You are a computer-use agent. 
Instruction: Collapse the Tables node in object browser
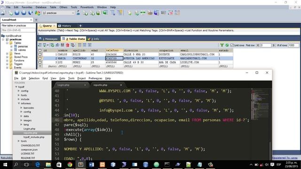click(8, 43)
